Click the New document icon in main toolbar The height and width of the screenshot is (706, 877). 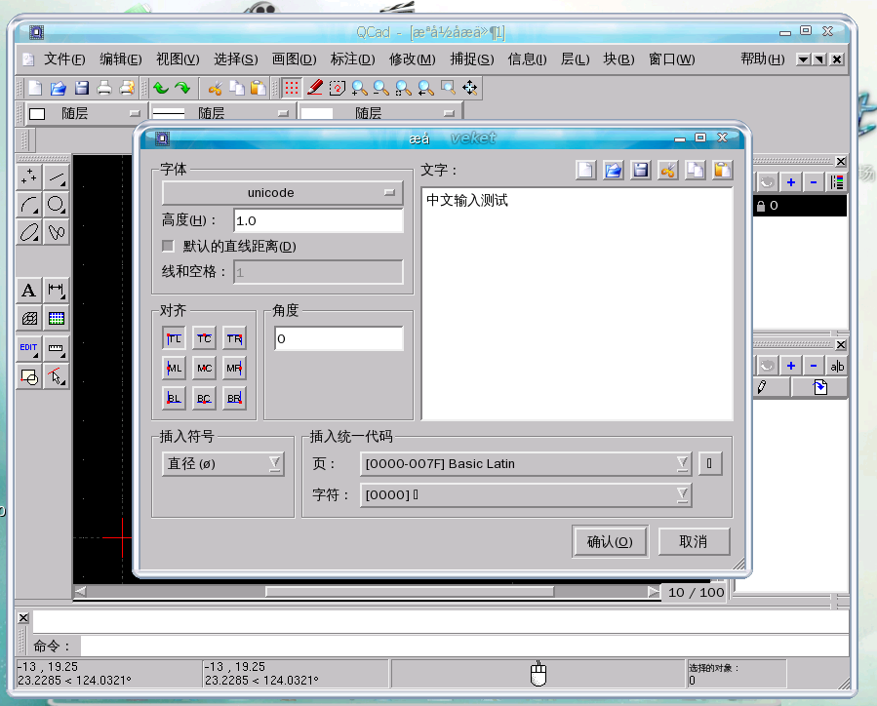[x=35, y=88]
